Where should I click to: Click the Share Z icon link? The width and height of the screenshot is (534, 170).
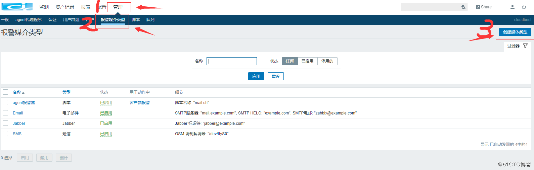click(x=484, y=7)
